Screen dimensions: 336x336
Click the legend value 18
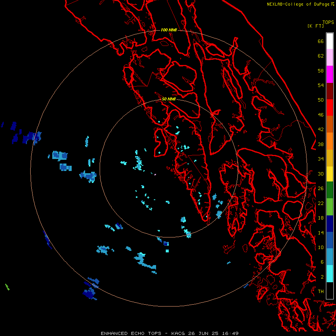tap(321, 218)
